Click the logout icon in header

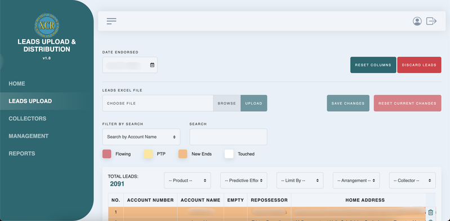[431, 21]
